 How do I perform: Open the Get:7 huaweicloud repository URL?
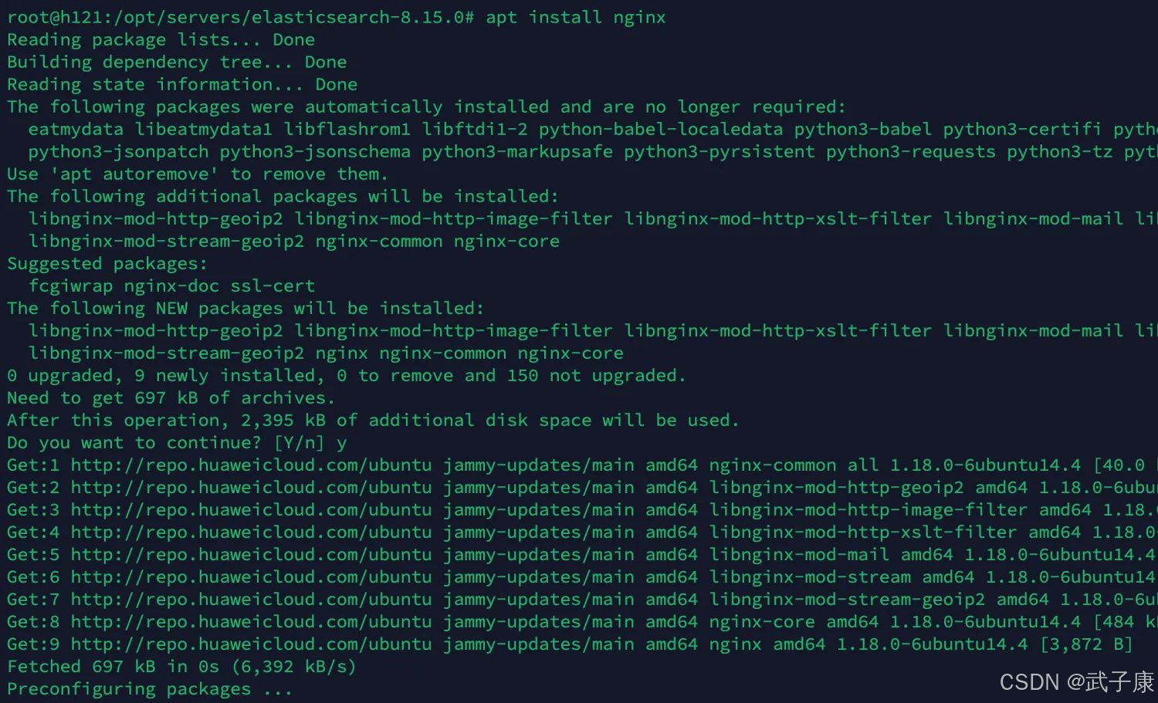251,600
